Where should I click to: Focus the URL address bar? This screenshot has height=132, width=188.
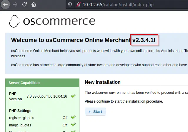(x=127, y=4)
